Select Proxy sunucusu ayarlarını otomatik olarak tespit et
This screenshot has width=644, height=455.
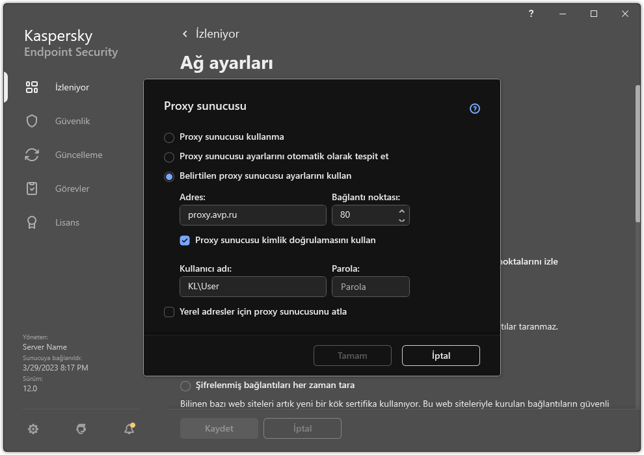[169, 157]
